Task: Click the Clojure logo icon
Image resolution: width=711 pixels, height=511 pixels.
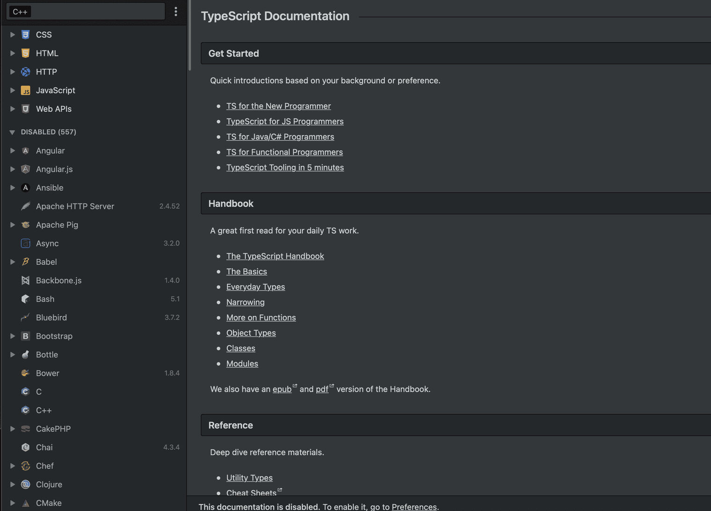Action: 26,484
